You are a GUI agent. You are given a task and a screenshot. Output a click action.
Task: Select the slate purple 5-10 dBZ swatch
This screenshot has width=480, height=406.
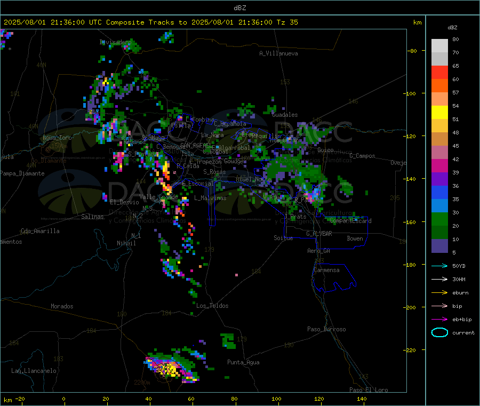[x=439, y=246]
